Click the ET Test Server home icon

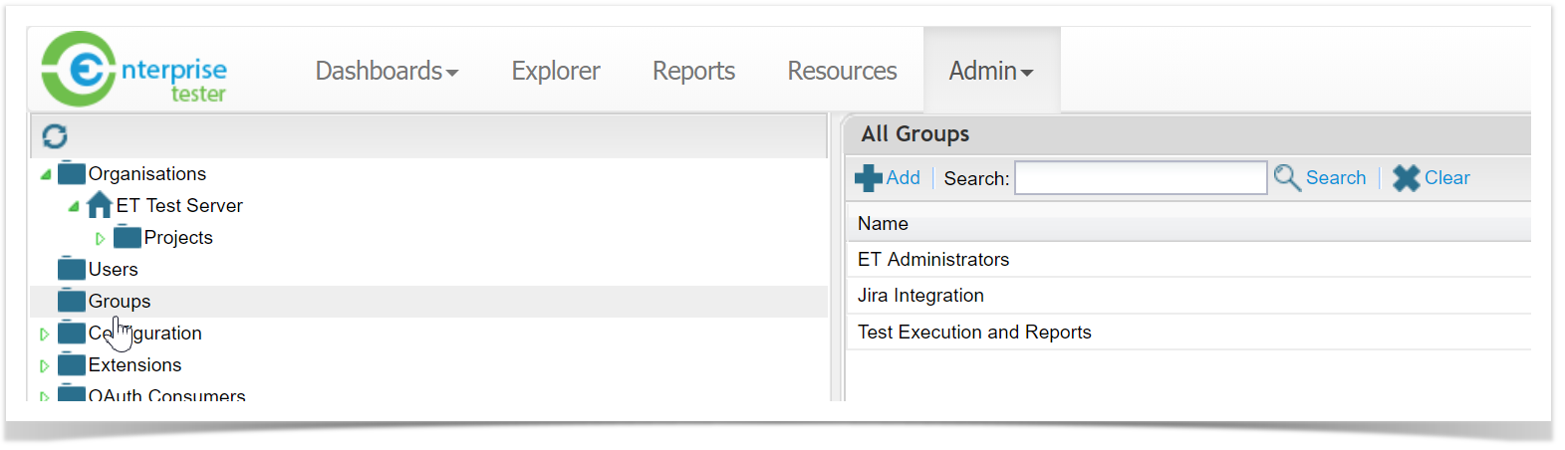click(100, 205)
